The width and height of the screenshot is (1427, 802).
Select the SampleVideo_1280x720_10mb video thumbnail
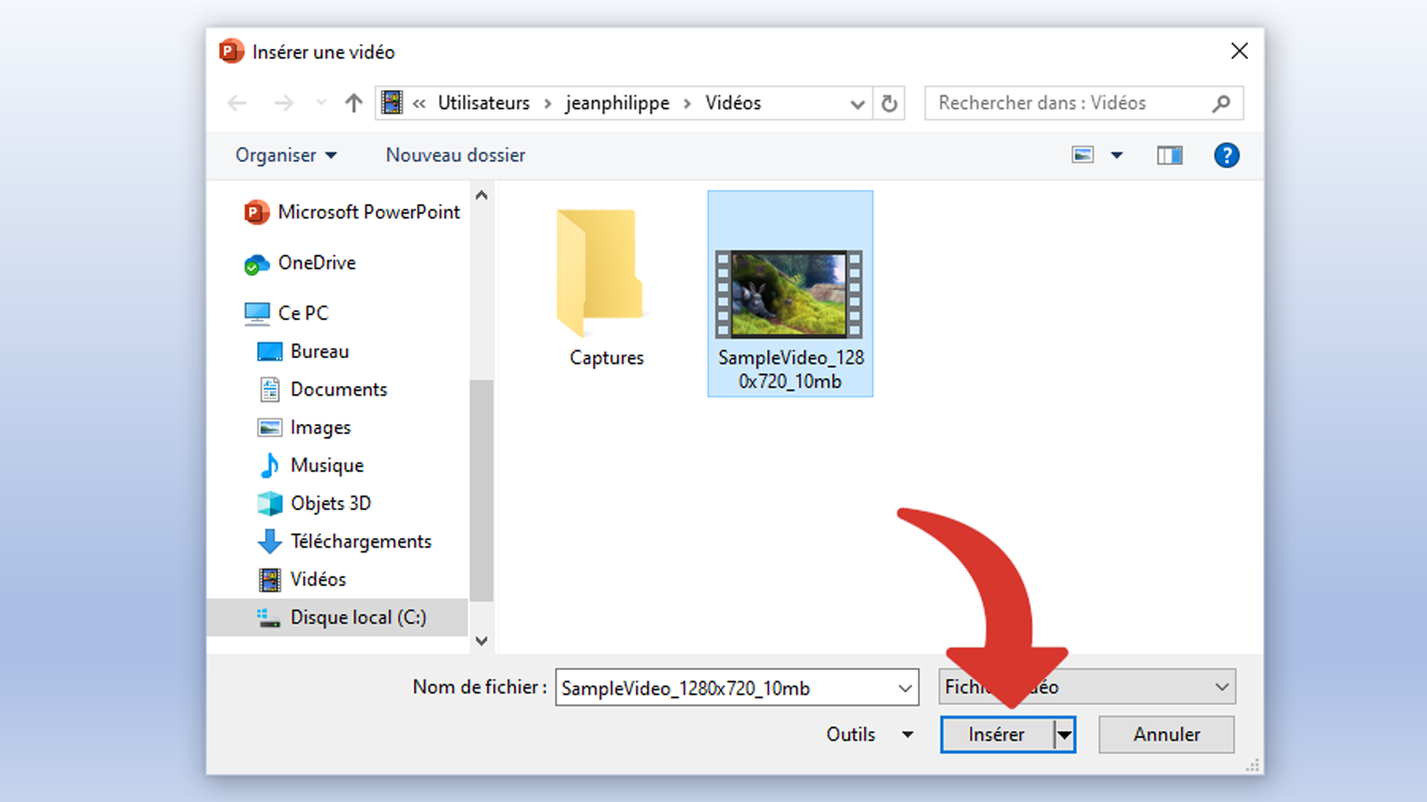(790, 294)
